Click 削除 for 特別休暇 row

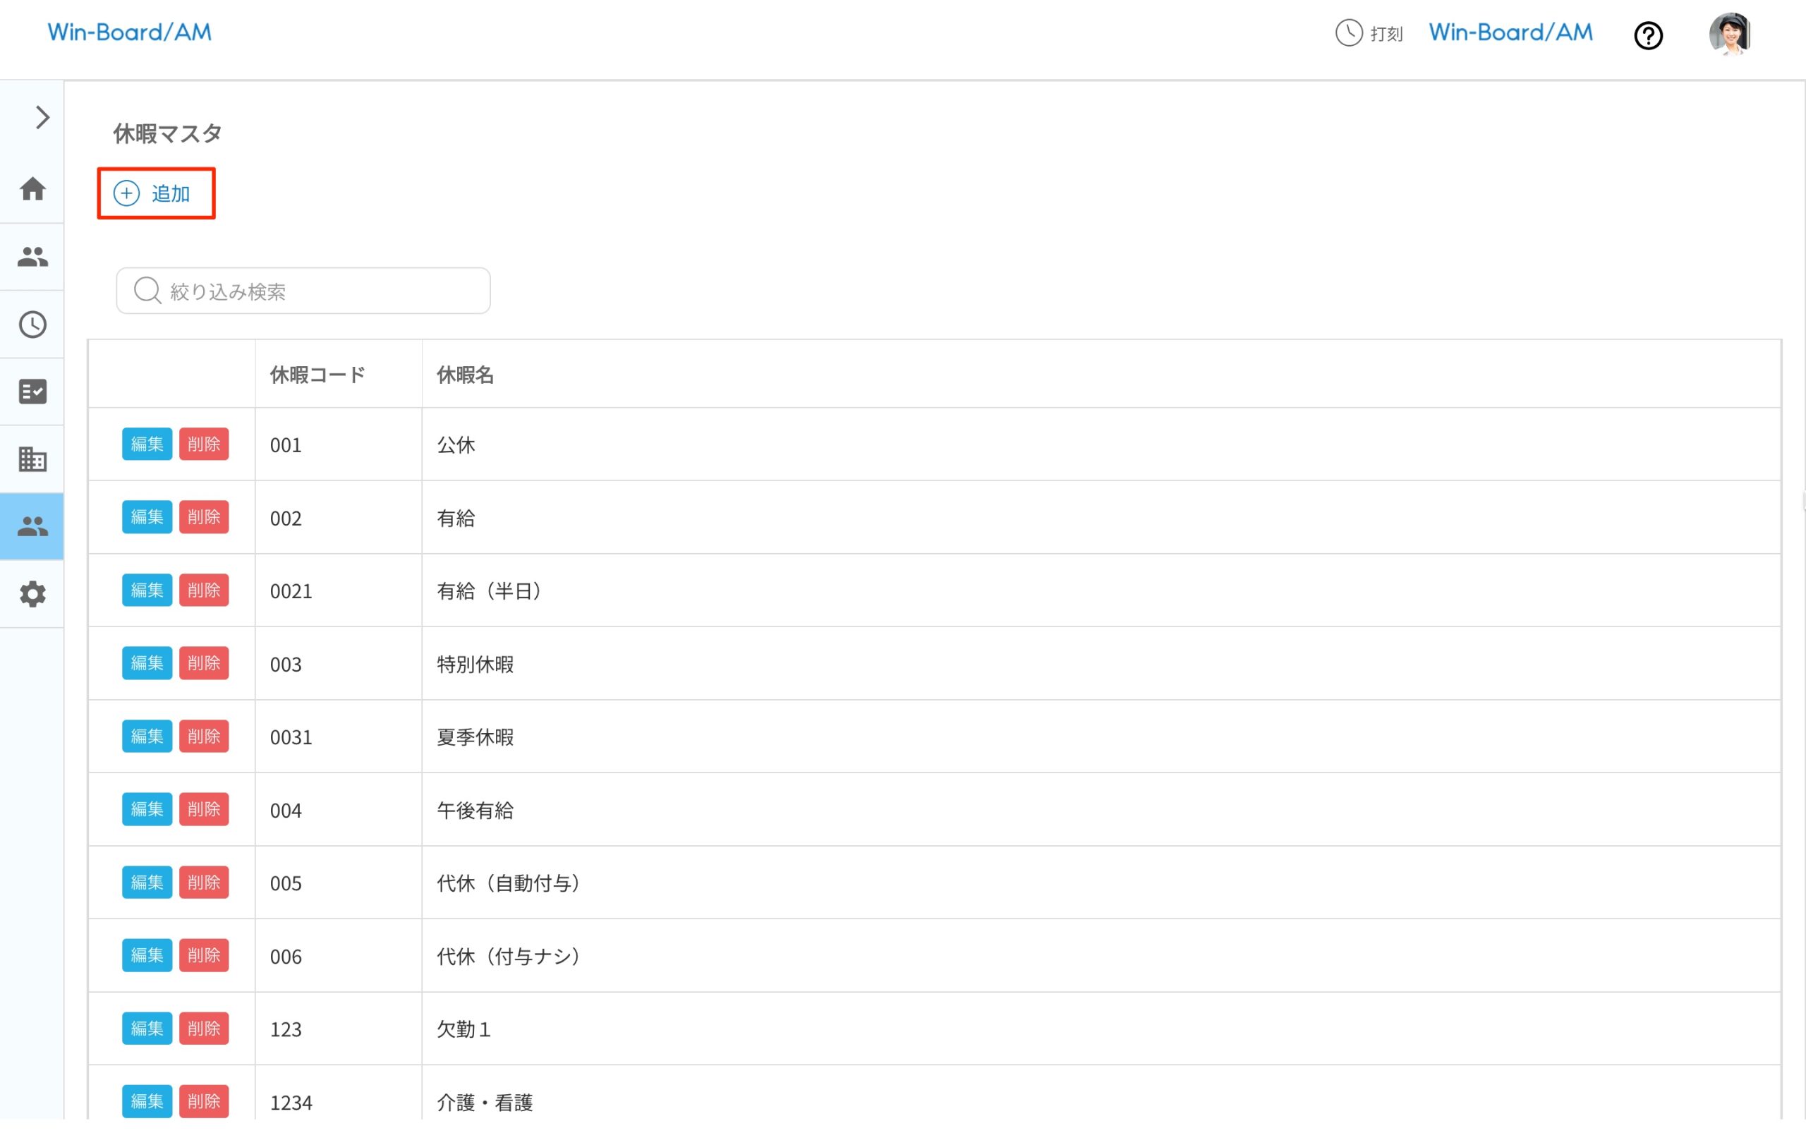(x=204, y=663)
